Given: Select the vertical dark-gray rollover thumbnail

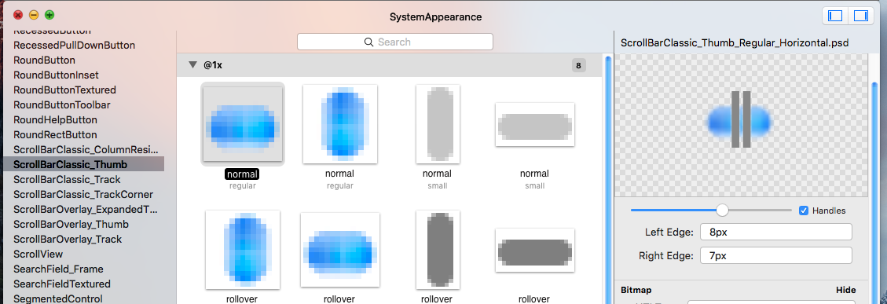Looking at the screenshot, I should [x=438, y=250].
